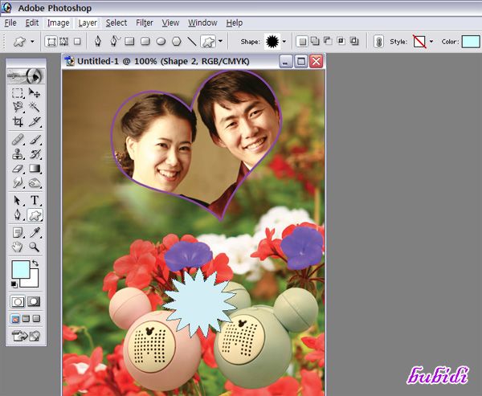Open the File menu
The height and width of the screenshot is (396, 482).
(x=10, y=23)
